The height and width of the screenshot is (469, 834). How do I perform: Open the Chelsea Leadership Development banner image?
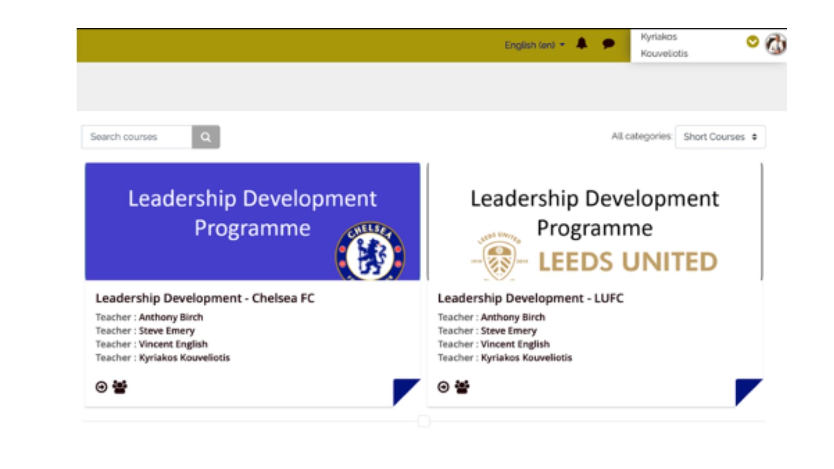(252, 221)
